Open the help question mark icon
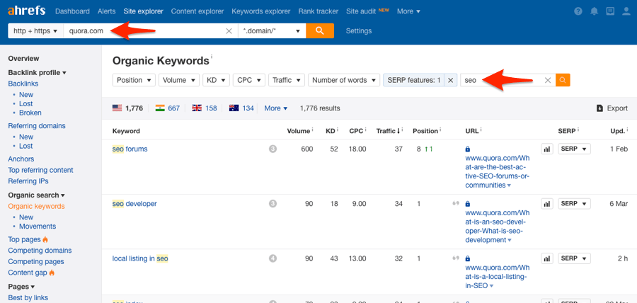Image resolution: width=637 pixels, height=303 pixels. pyautogui.click(x=578, y=11)
